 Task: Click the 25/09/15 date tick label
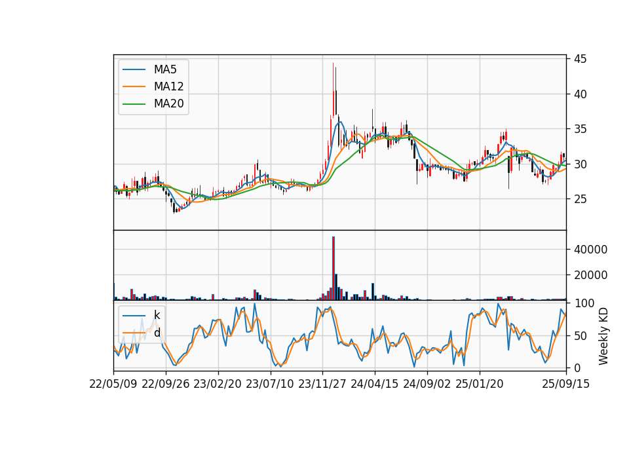[x=566, y=384]
